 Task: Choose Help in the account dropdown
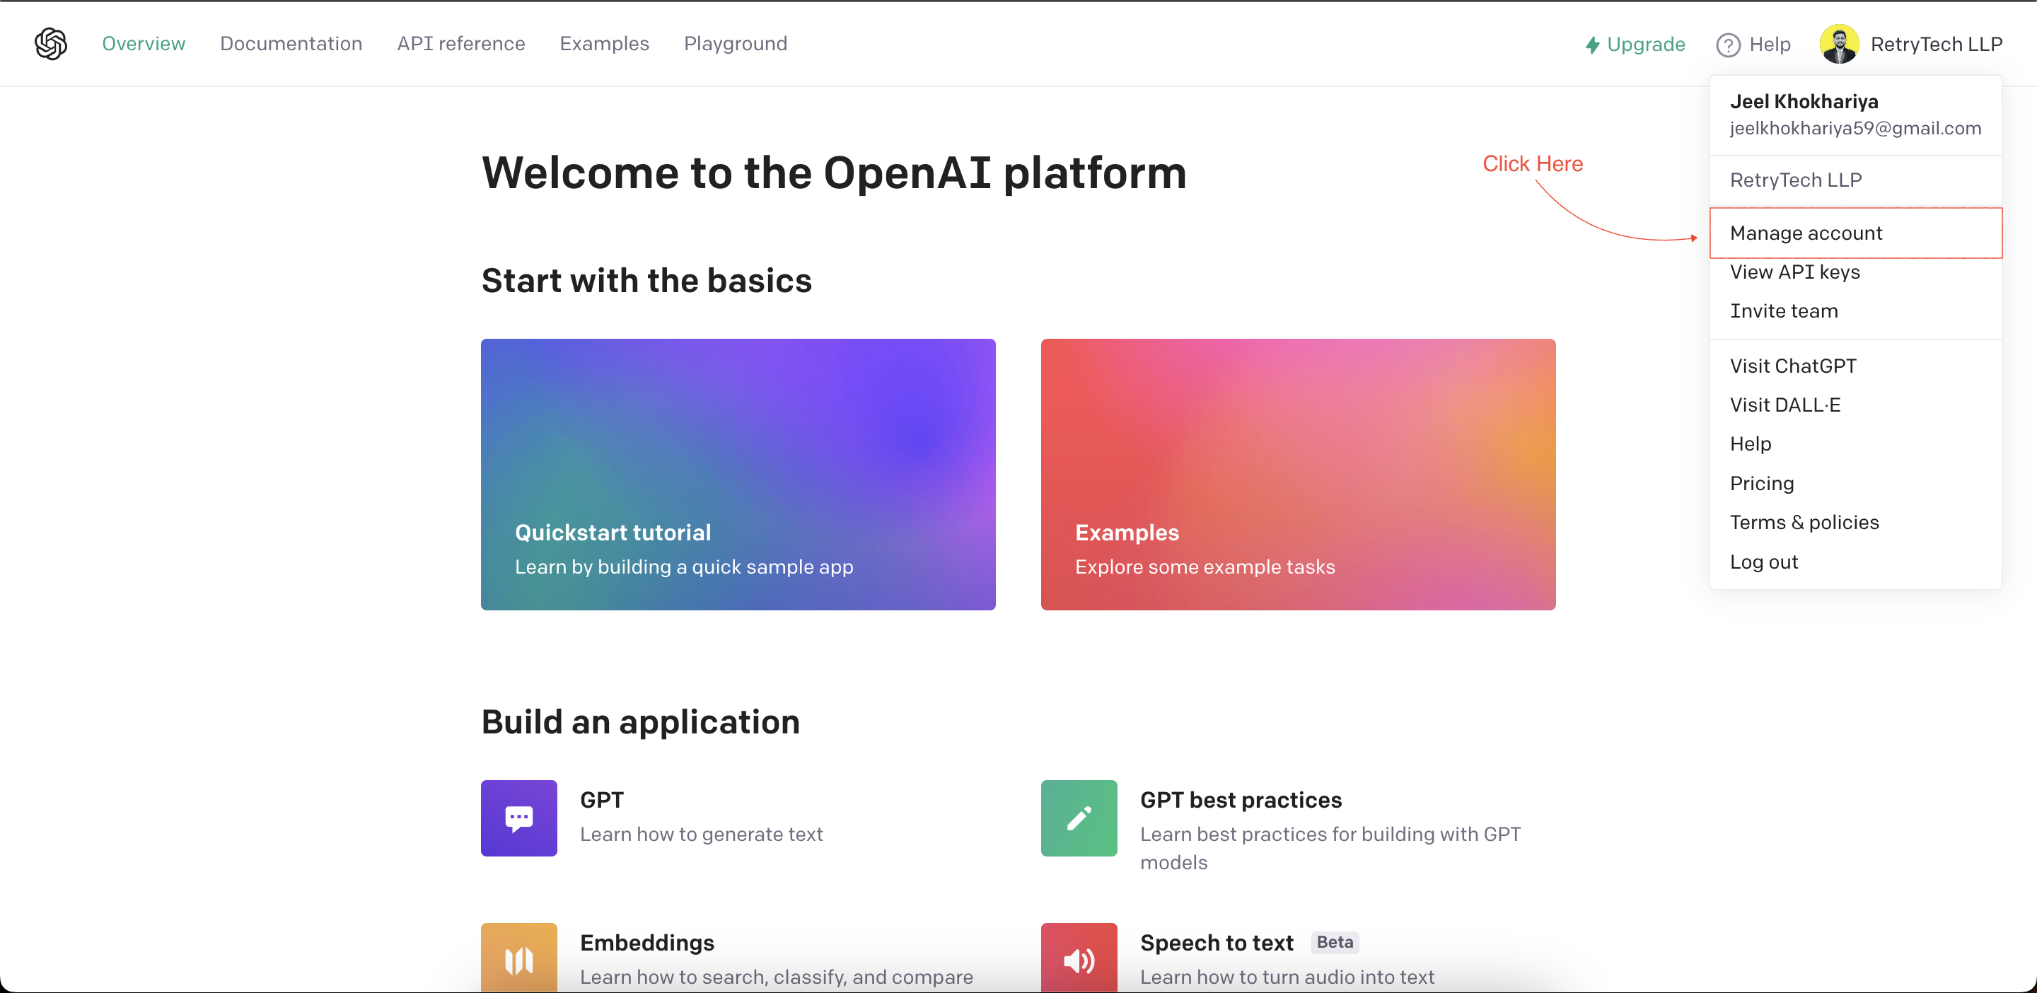tap(1855, 443)
